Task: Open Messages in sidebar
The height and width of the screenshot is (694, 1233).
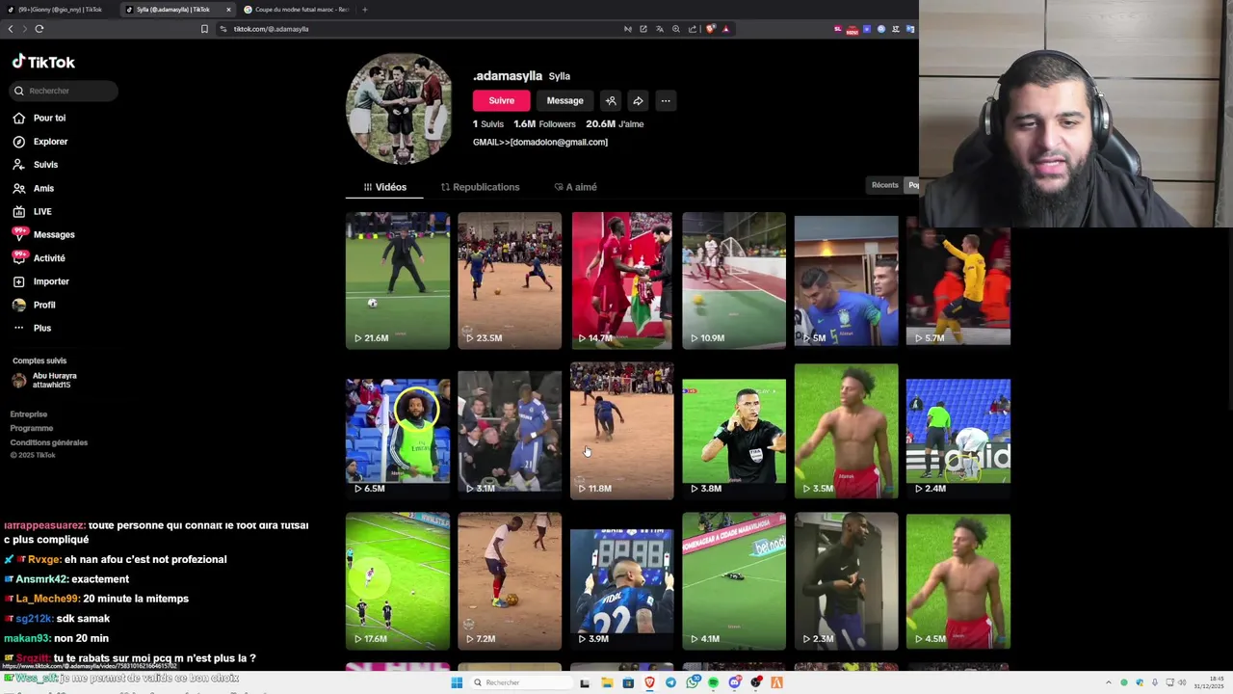Action: point(44,234)
